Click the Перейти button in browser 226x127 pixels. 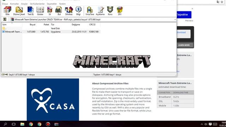pyautogui.click(x=184, y=15)
